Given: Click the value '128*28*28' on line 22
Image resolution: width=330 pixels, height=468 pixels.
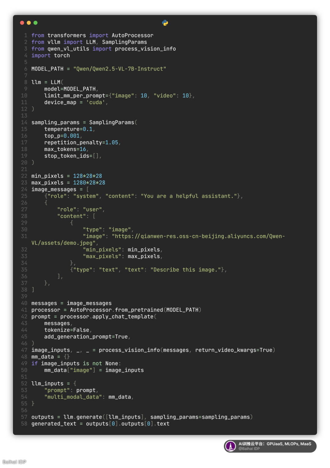Looking at the screenshot, I should coord(88,176).
